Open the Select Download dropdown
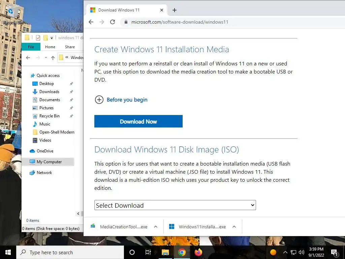 tap(175, 205)
